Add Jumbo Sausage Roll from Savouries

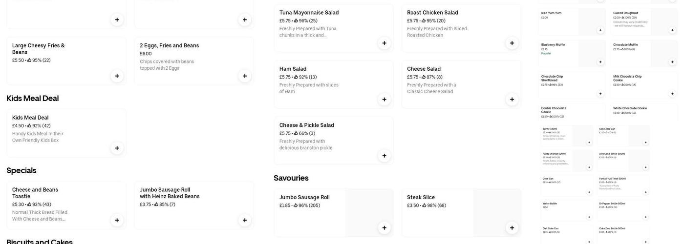[384, 227]
